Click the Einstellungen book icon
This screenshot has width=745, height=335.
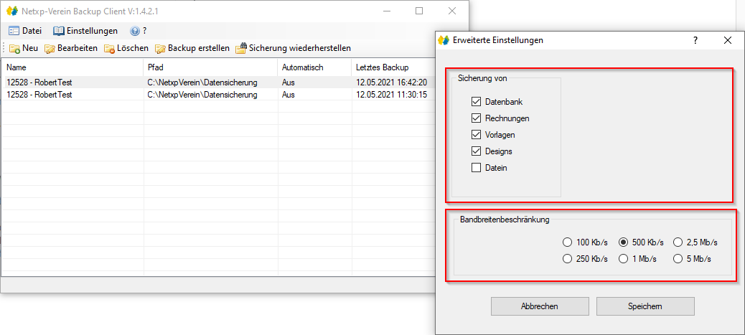tap(58, 31)
